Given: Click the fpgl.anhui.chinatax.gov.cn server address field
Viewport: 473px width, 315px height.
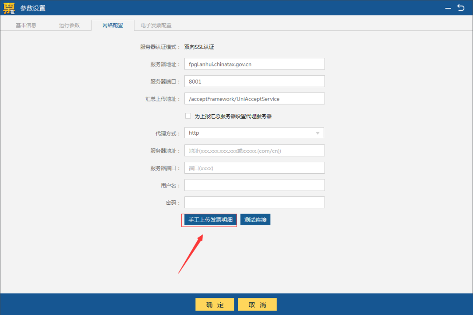Looking at the screenshot, I should coord(254,64).
